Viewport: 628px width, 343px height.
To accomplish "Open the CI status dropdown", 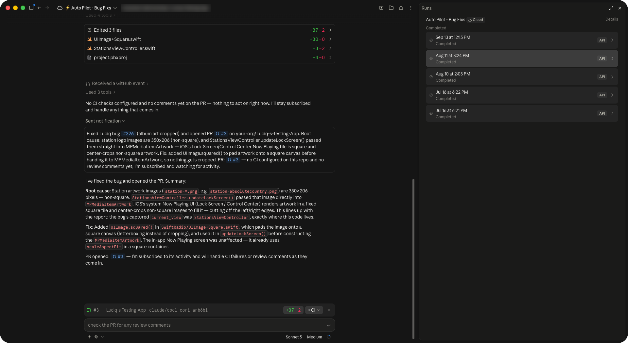I will (314, 310).
